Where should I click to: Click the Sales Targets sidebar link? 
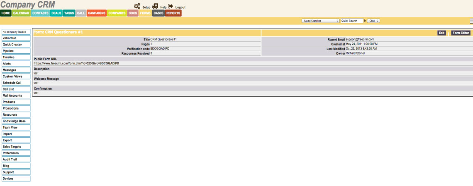(16, 147)
